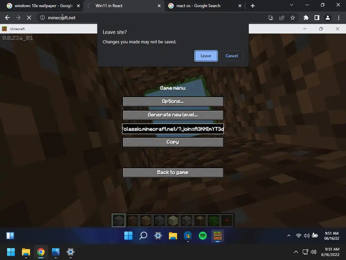The height and width of the screenshot is (260, 346).
Task: Click host volume speaker icon
Action: pyautogui.click(x=314, y=252)
